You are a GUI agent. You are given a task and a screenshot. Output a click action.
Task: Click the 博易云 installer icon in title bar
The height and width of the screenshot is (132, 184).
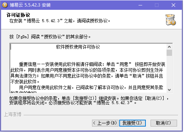(5, 5)
